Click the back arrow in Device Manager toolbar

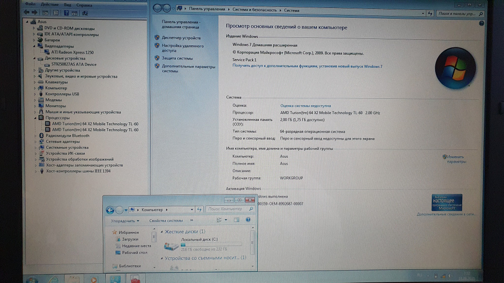tap(27, 13)
